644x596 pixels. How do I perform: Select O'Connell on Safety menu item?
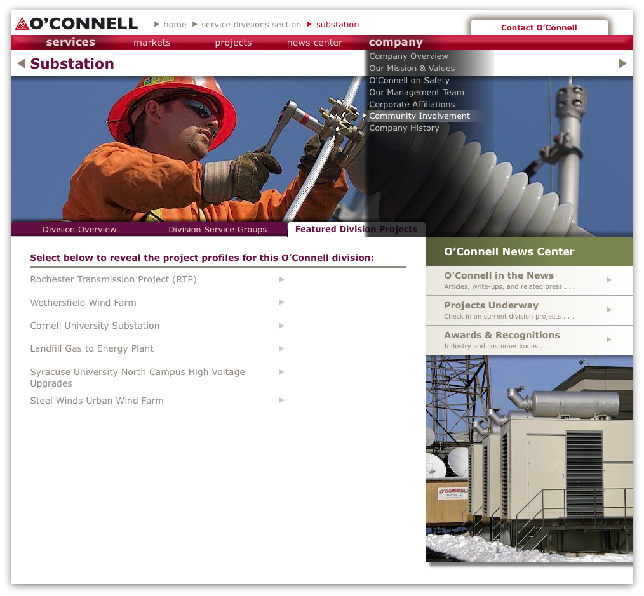pos(410,81)
